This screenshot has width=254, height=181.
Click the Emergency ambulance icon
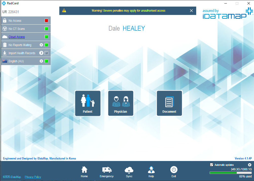[107, 172]
